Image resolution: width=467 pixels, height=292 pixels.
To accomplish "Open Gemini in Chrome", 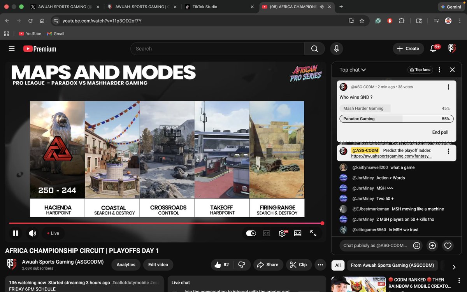I will (451, 7).
